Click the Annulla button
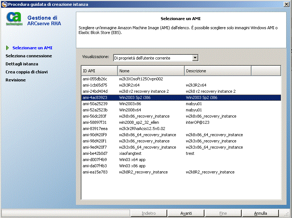292x218 pixels. [x=260, y=213]
